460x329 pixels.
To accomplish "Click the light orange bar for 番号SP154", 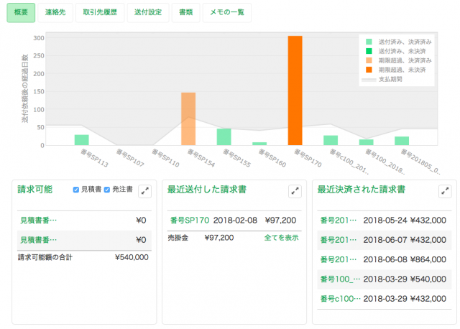I will (x=188, y=119).
